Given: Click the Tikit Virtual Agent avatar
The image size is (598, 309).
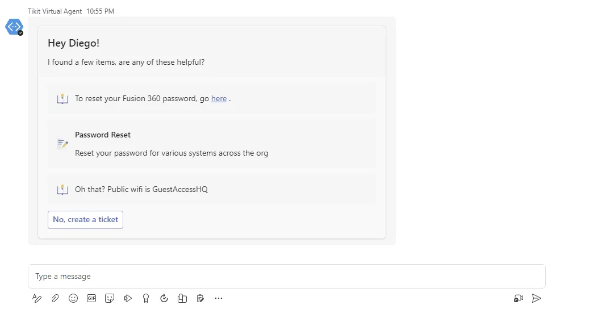Looking at the screenshot, I should [x=14, y=27].
